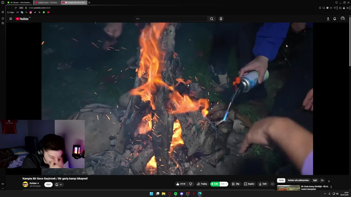Open more actions three-dot menu under video
Viewport: 351px width, 197px height.
[272, 184]
